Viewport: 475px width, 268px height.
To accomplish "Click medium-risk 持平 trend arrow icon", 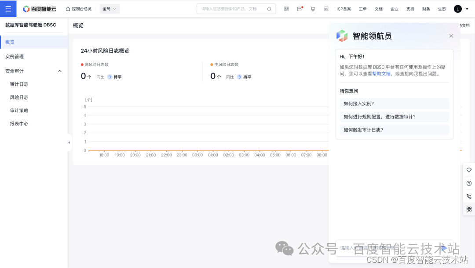I will click(x=239, y=77).
